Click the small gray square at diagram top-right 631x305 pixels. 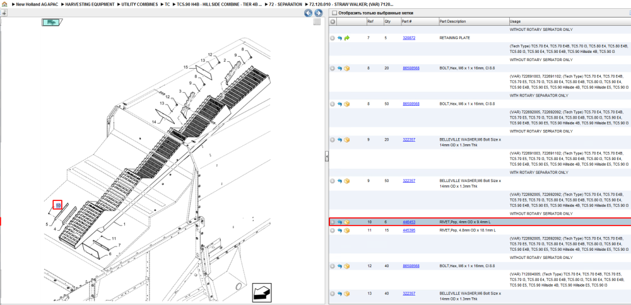[317, 21]
